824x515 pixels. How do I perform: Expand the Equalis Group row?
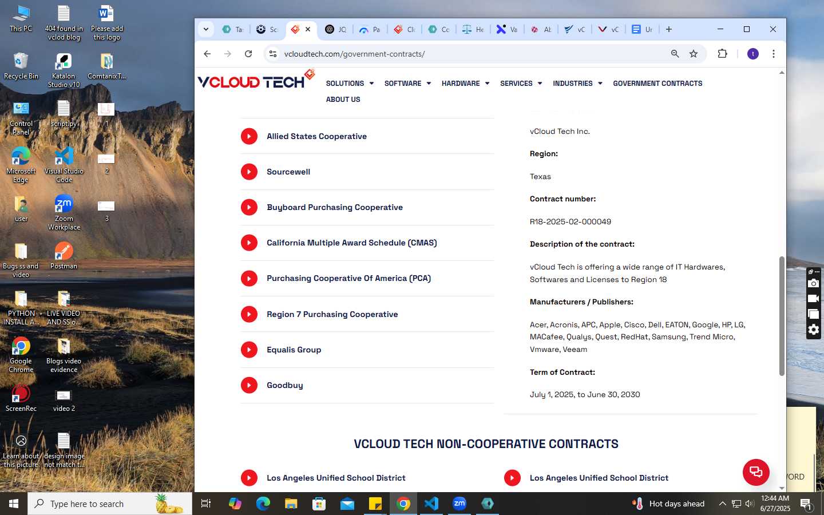(367, 350)
